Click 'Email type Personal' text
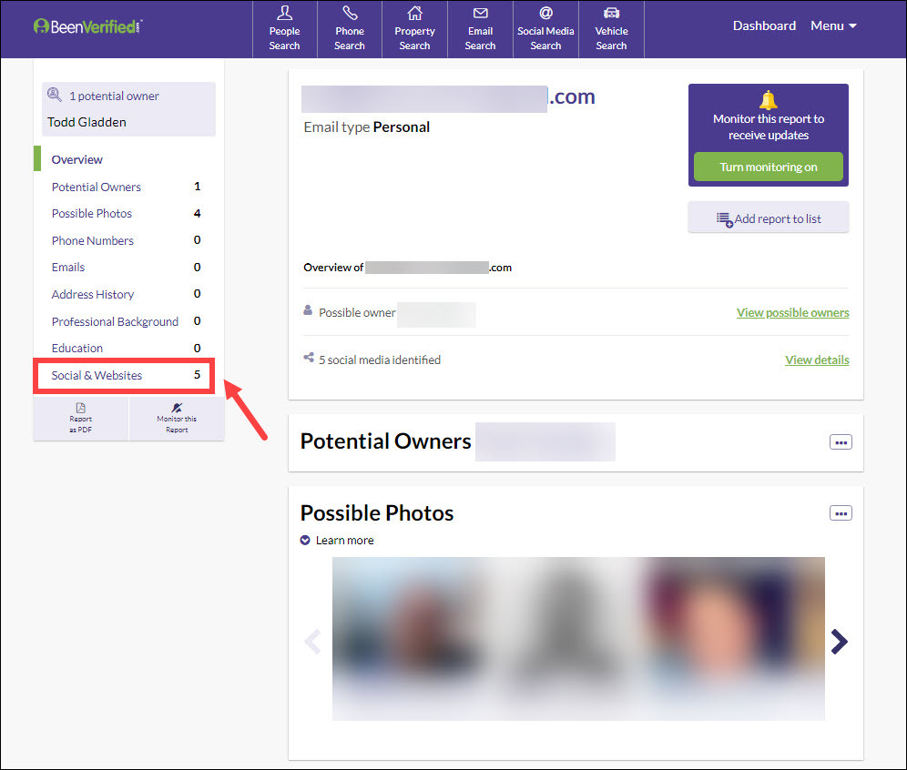The height and width of the screenshot is (770, 907). click(x=367, y=127)
